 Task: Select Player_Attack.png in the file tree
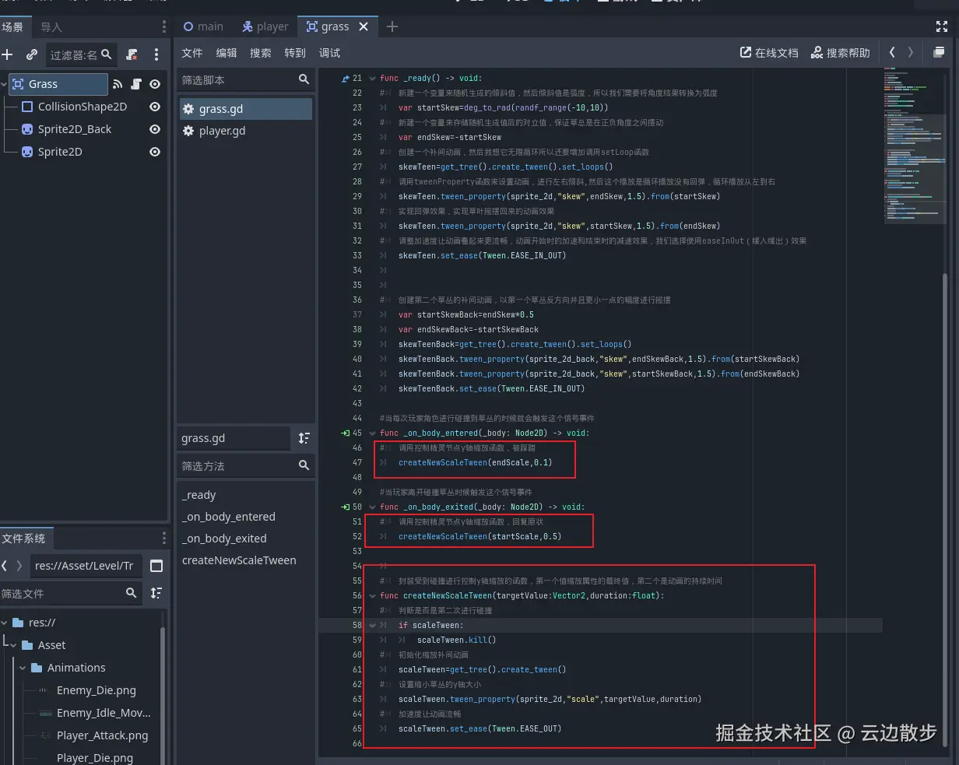(x=102, y=735)
